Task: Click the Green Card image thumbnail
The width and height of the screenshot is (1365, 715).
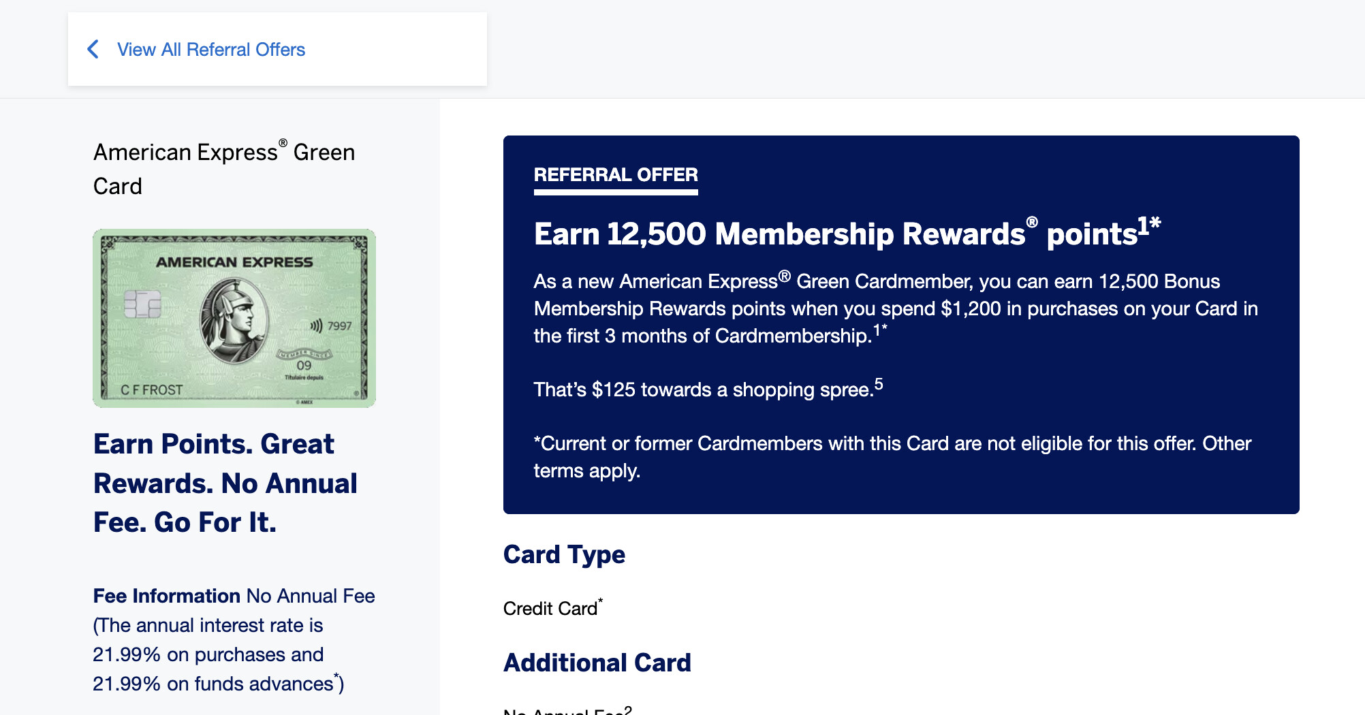Action: click(x=234, y=318)
